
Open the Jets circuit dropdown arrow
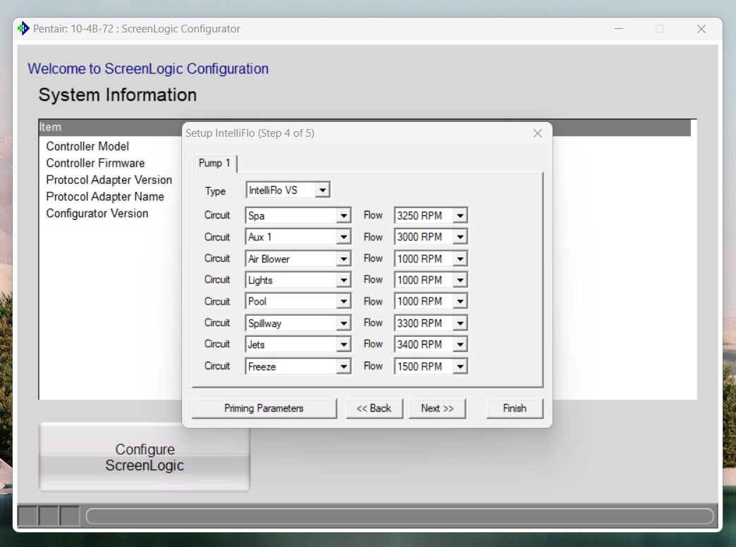click(x=344, y=345)
